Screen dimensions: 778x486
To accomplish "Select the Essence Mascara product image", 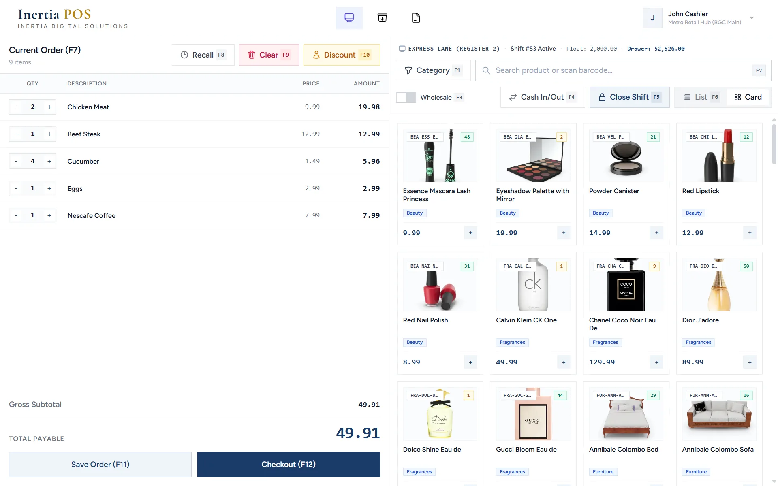I will (x=440, y=156).
